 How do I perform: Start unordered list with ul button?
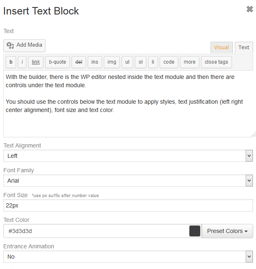(127, 62)
